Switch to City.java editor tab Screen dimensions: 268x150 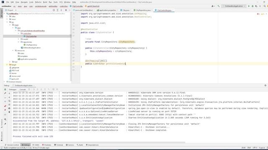pyautogui.click(x=126, y=10)
